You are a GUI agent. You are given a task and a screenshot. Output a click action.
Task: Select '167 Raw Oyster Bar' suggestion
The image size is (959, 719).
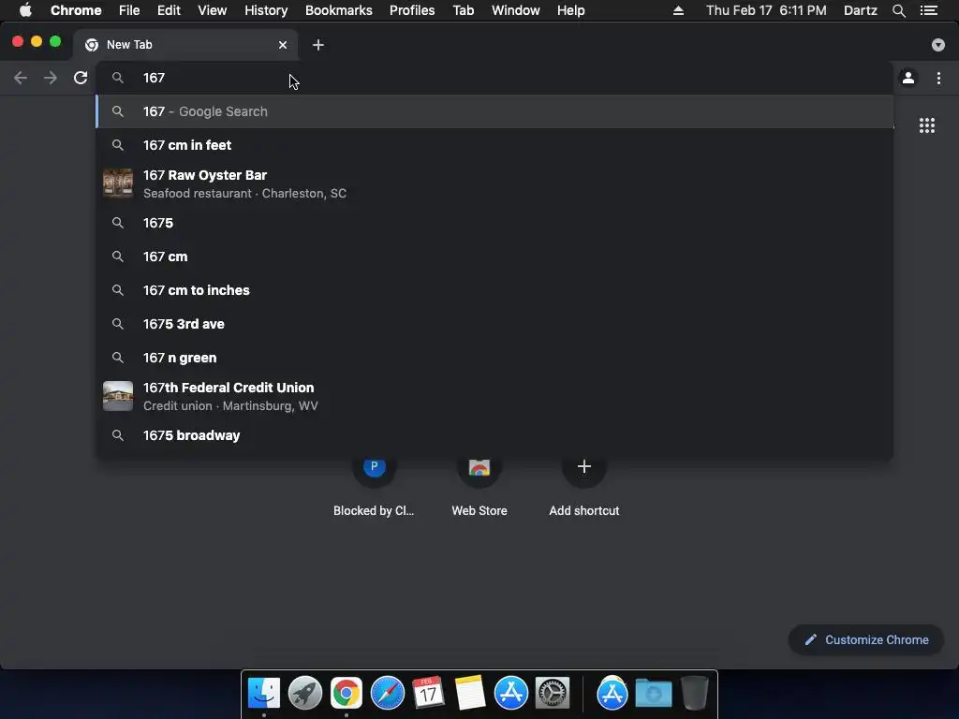(x=494, y=183)
